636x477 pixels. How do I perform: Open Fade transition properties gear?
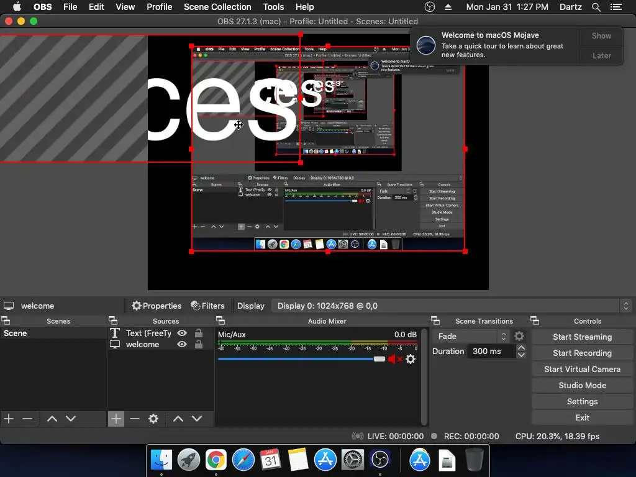[519, 336]
